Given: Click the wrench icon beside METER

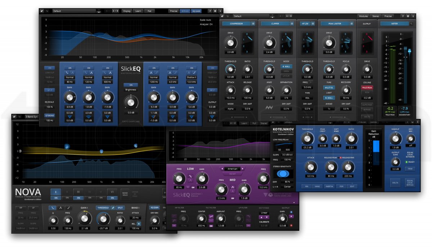Looking at the screenshot, I should pyautogui.click(x=411, y=24).
